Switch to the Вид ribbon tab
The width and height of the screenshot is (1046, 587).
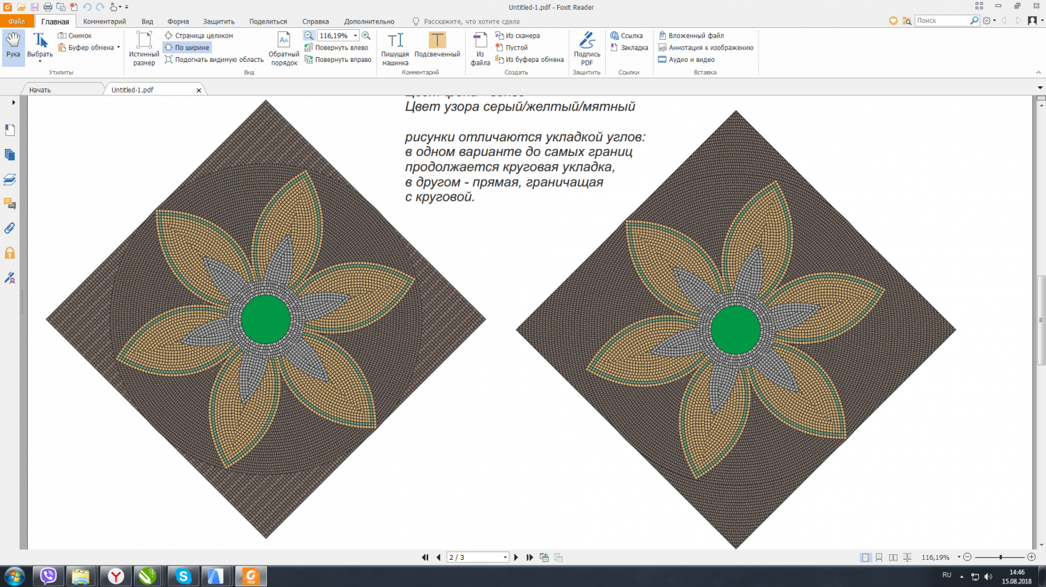147,22
